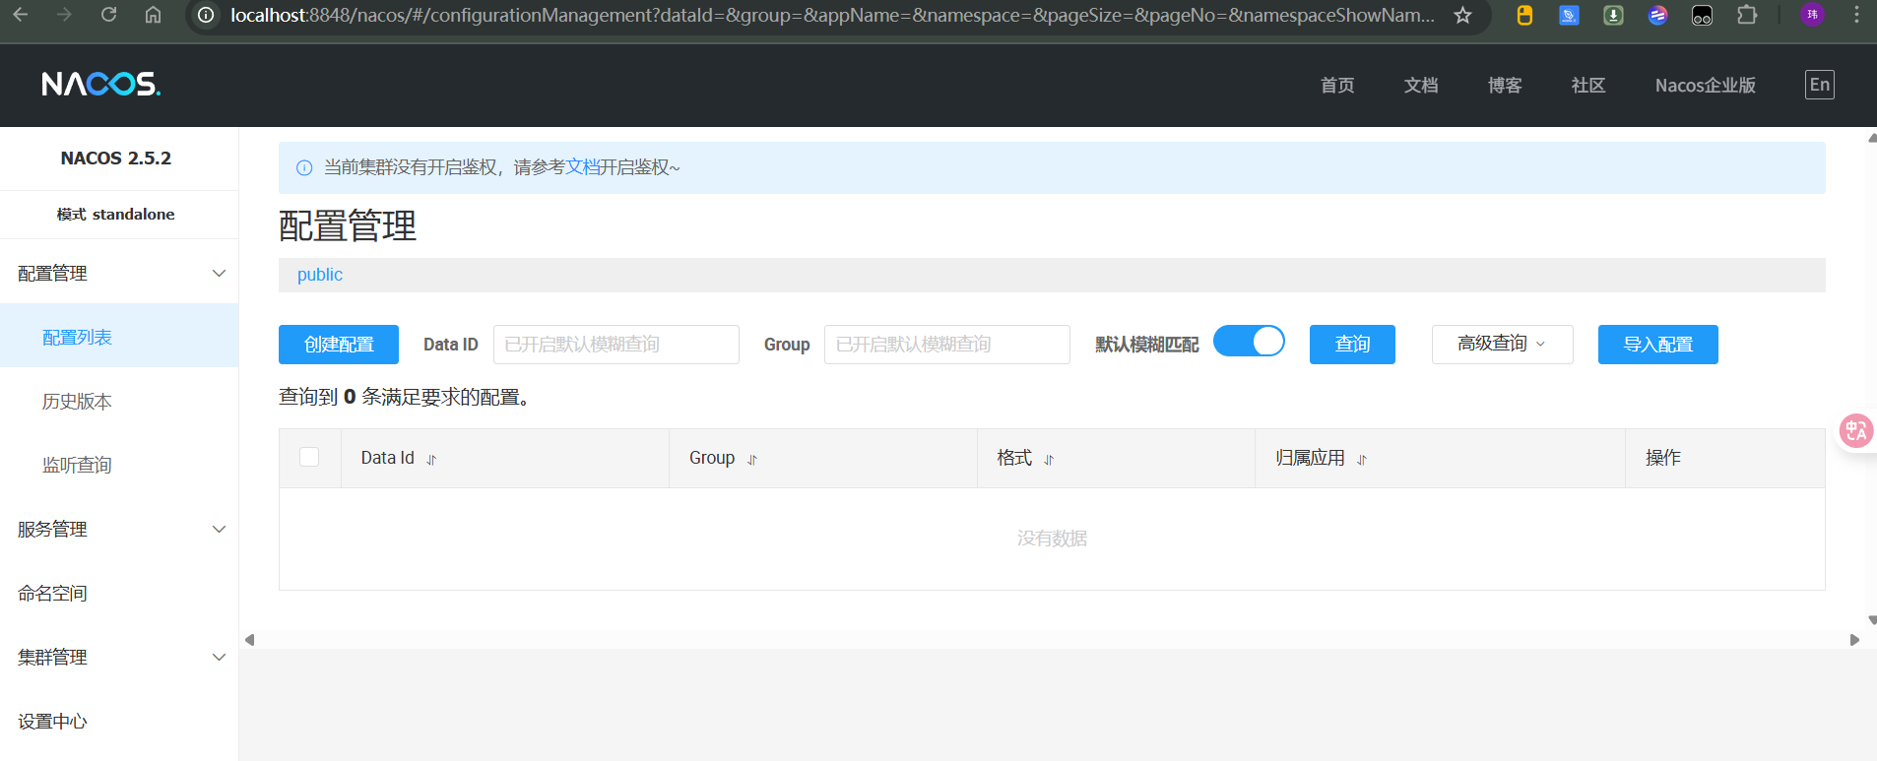Go back in browser history
The width and height of the screenshot is (1877, 761).
click(21, 15)
